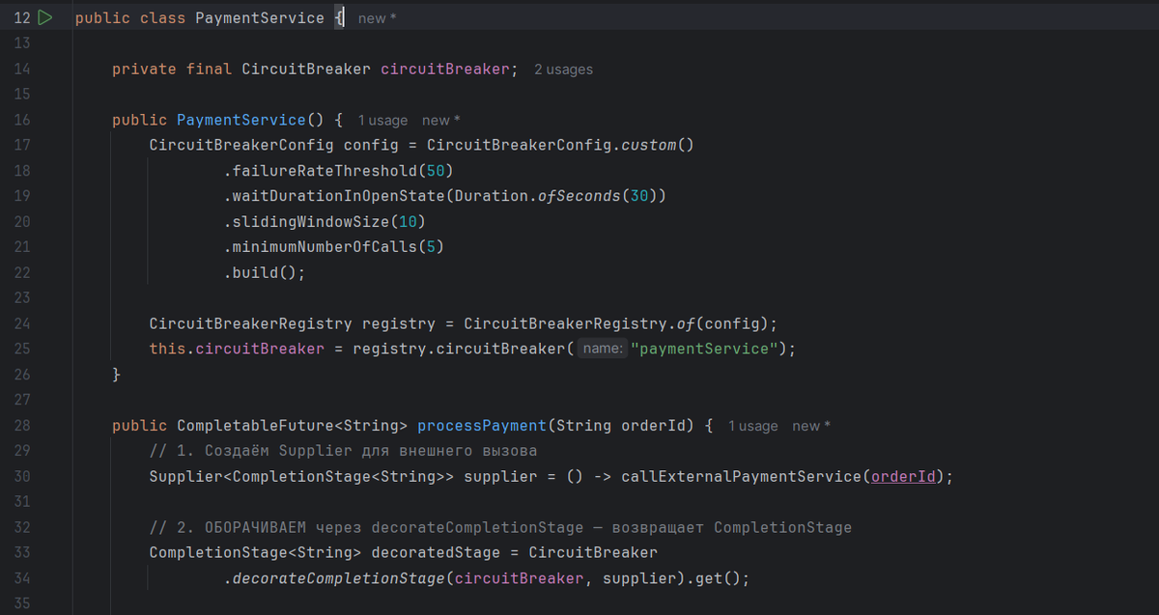1159x615 pixels.
Task: Click decoratedStage variable on line 33
Action: click(x=436, y=552)
